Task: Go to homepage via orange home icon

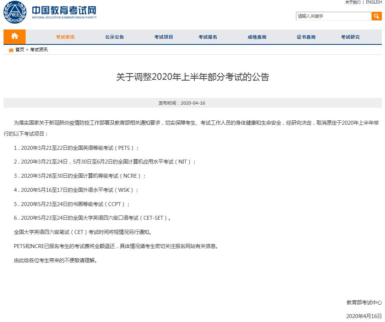Action: coord(15,37)
